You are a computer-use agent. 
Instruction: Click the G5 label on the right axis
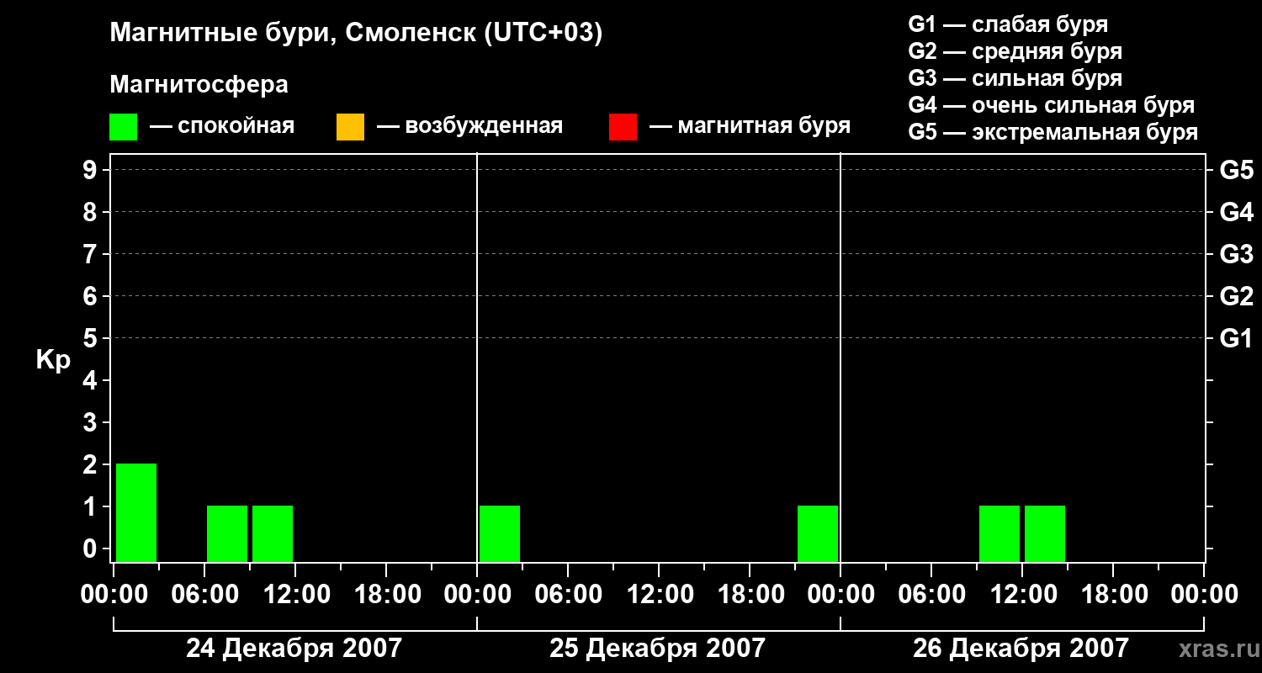tap(1237, 171)
